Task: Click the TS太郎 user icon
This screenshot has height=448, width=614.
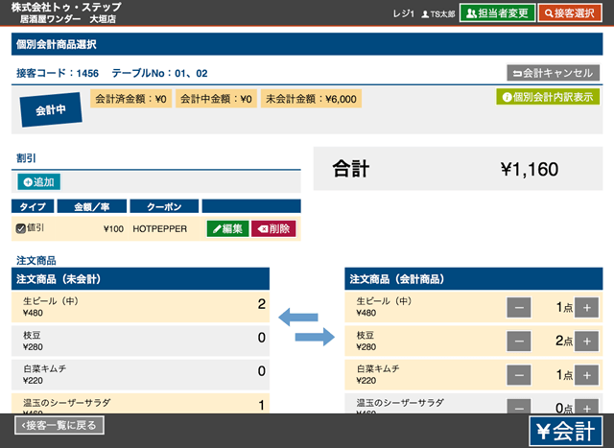Action: (x=425, y=14)
